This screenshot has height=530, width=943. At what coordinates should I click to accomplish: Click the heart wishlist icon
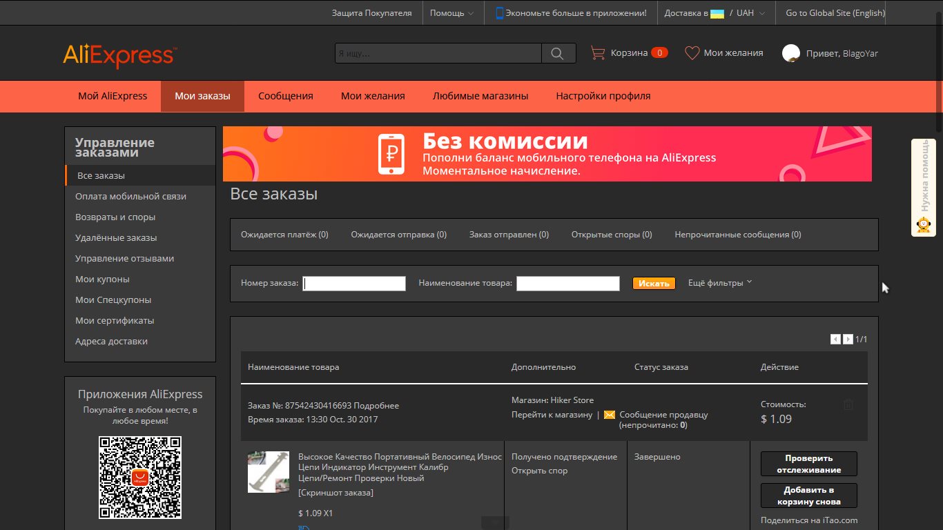tap(692, 53)
